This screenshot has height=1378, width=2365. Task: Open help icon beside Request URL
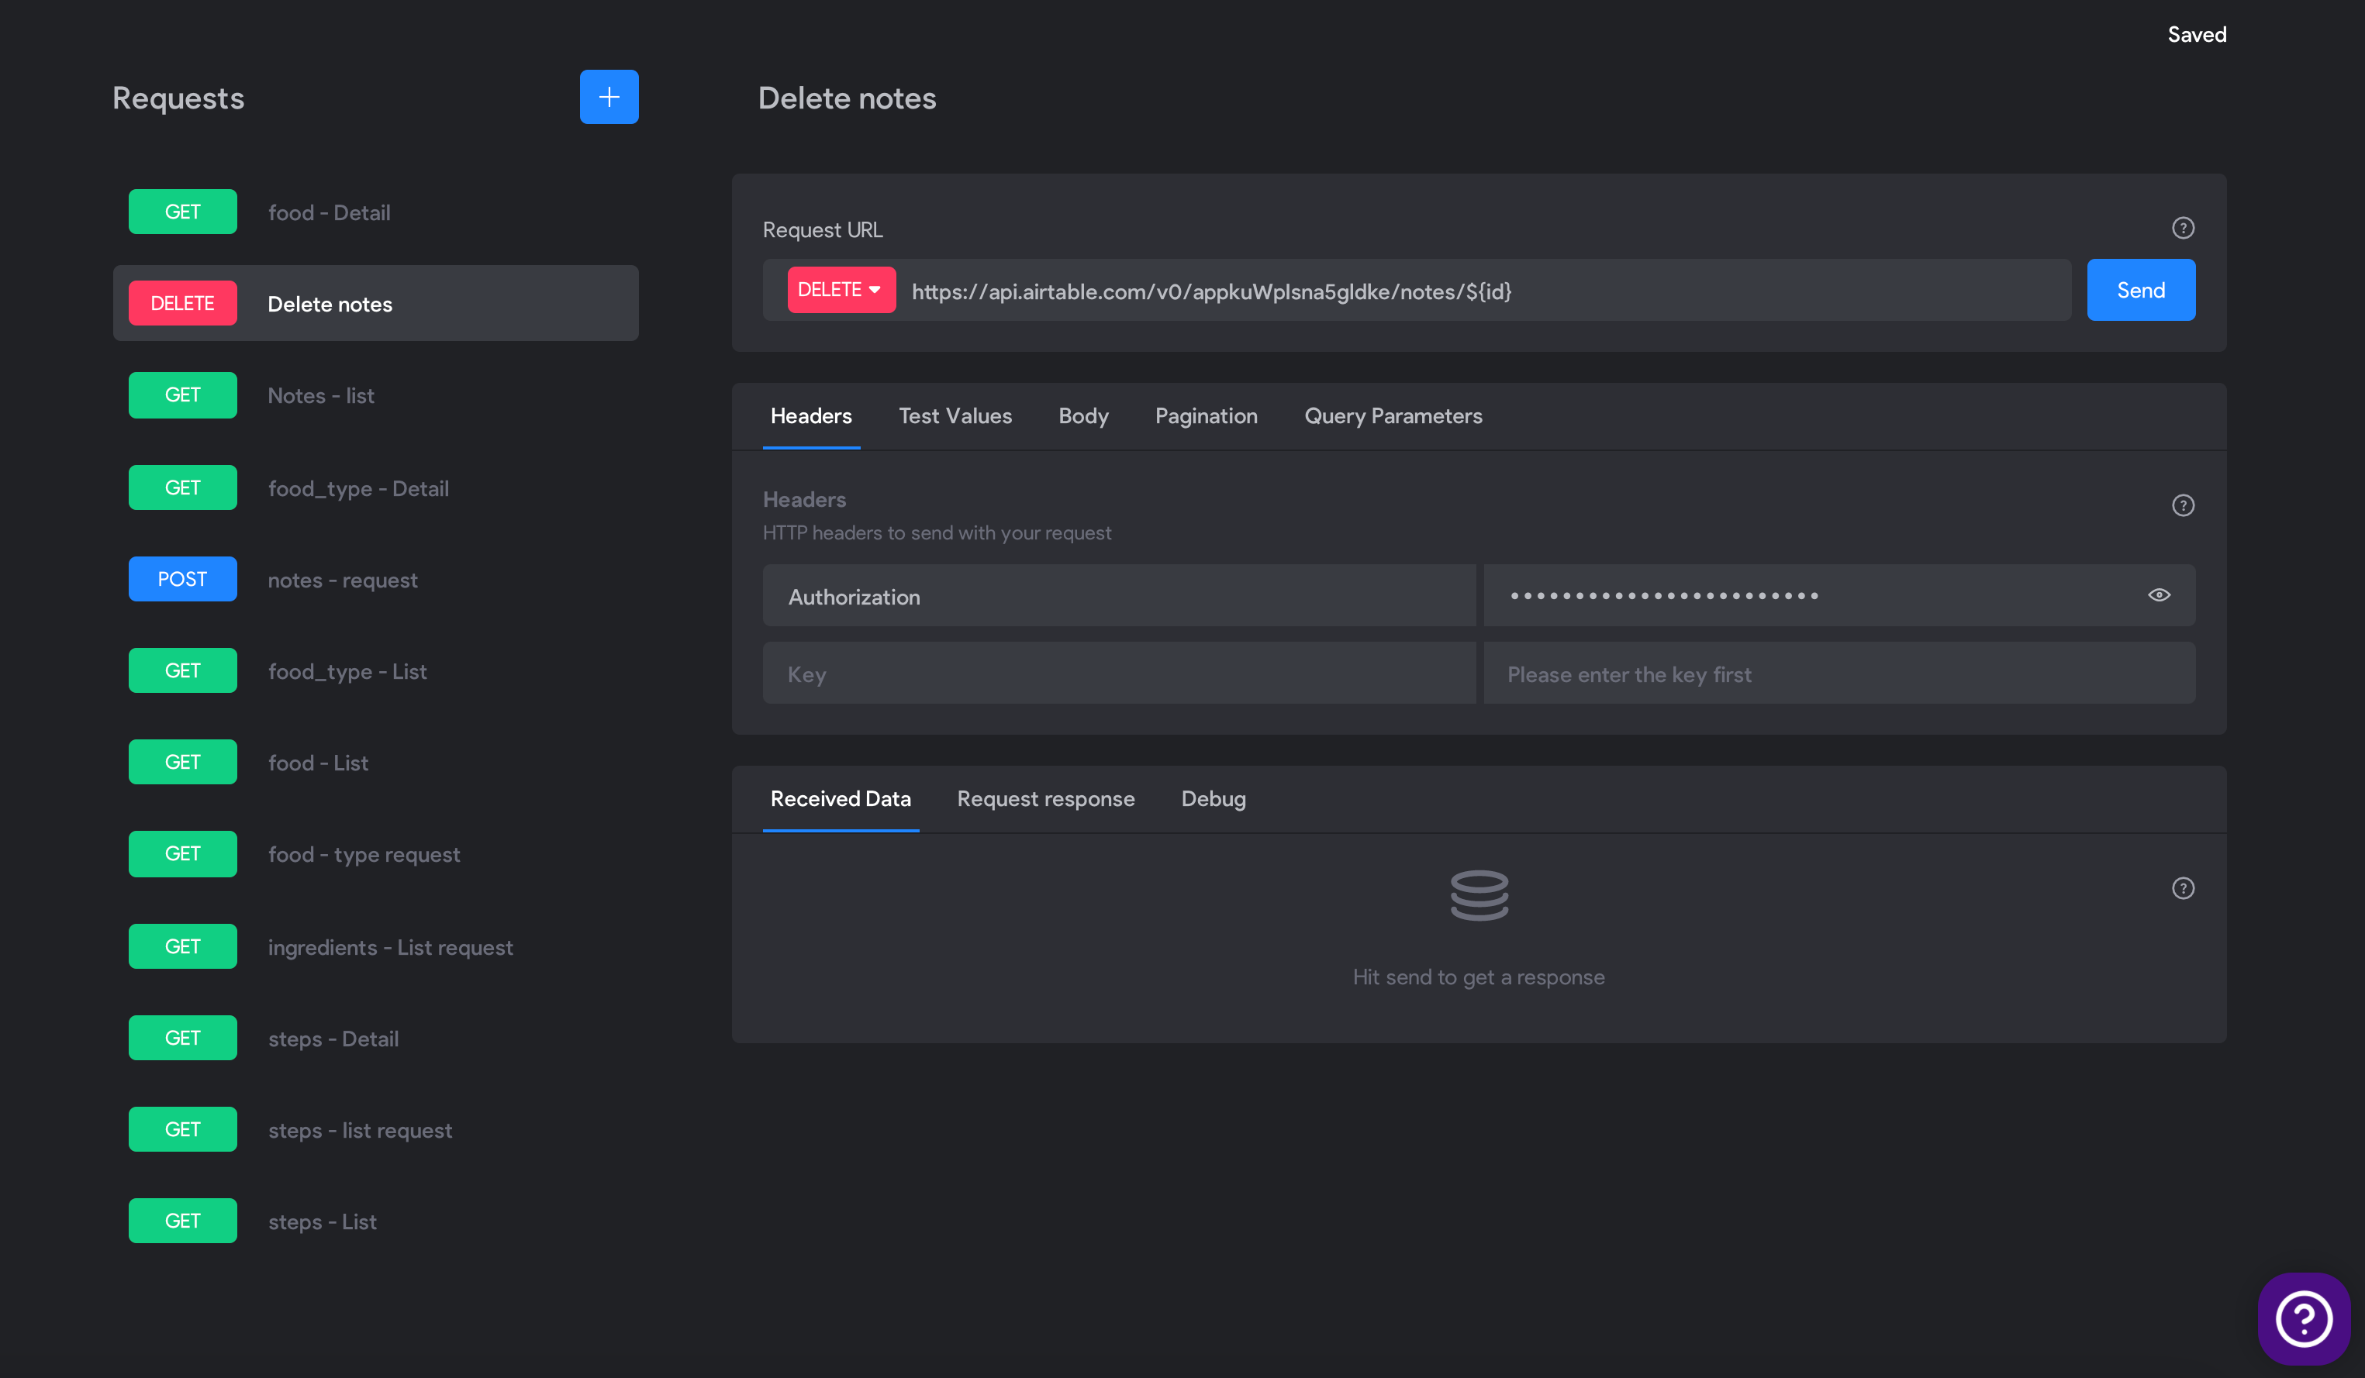[2183, 228]
